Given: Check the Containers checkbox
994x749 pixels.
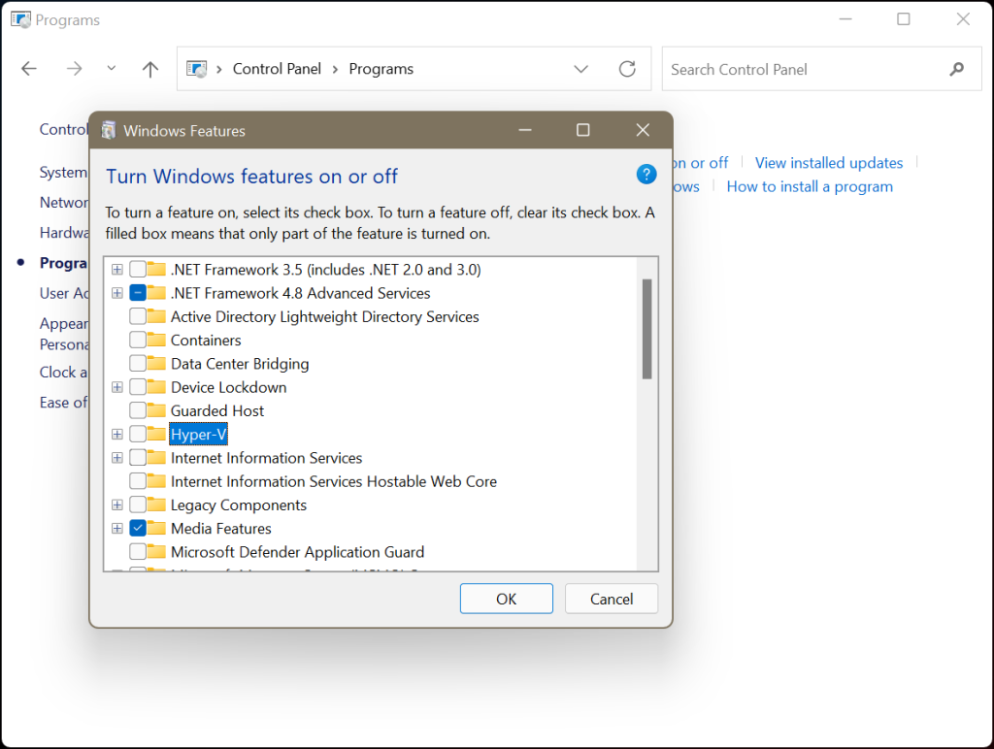Looking at the screenshot, I should [137, 340].
